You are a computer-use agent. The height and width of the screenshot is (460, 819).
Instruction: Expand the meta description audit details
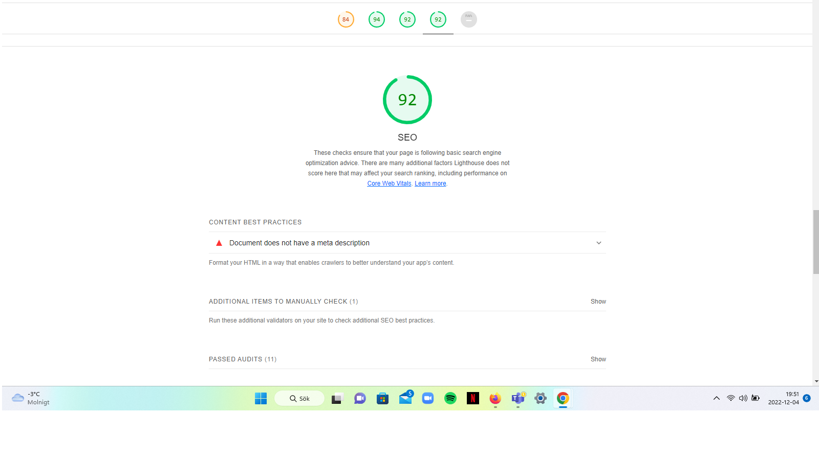click(598, 243)
